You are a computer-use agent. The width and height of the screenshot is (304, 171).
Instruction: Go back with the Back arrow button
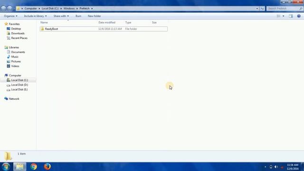pyautogui.click(x=3, y=9)
